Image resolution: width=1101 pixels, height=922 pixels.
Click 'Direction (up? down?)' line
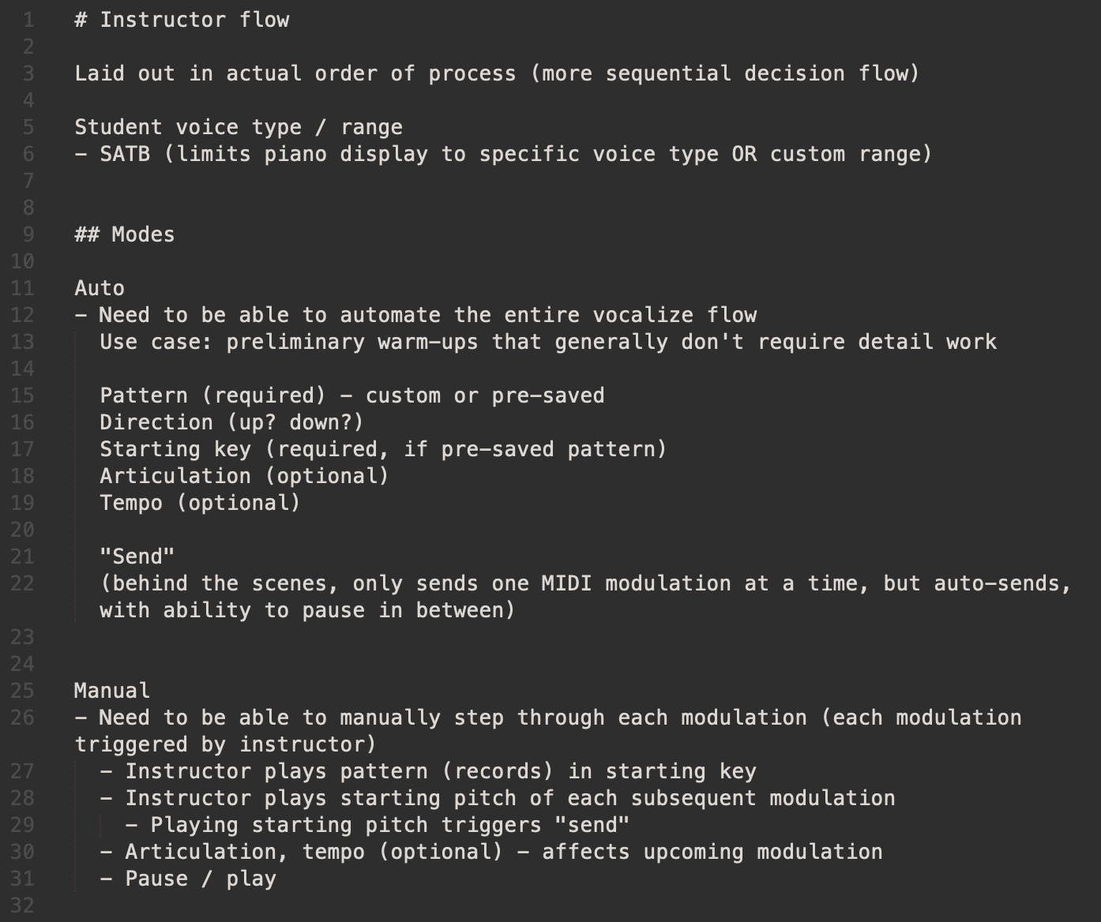(x=232, y=422)
